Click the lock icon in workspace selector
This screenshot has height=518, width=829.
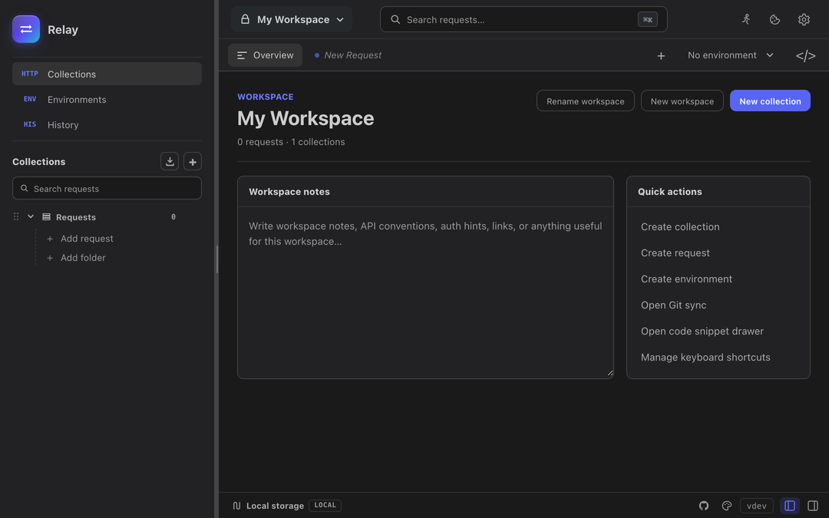[x=245, y=19]
